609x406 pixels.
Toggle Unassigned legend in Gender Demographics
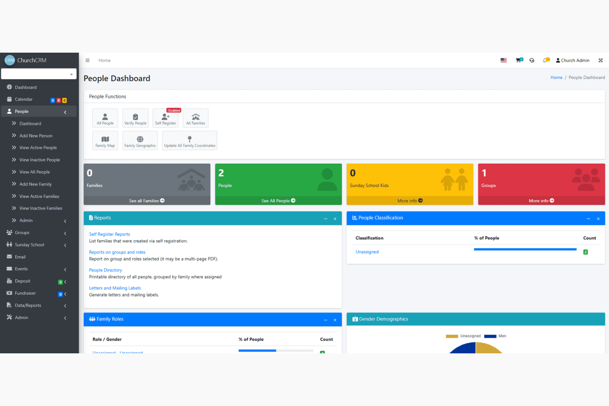click(x=463, y=336)
